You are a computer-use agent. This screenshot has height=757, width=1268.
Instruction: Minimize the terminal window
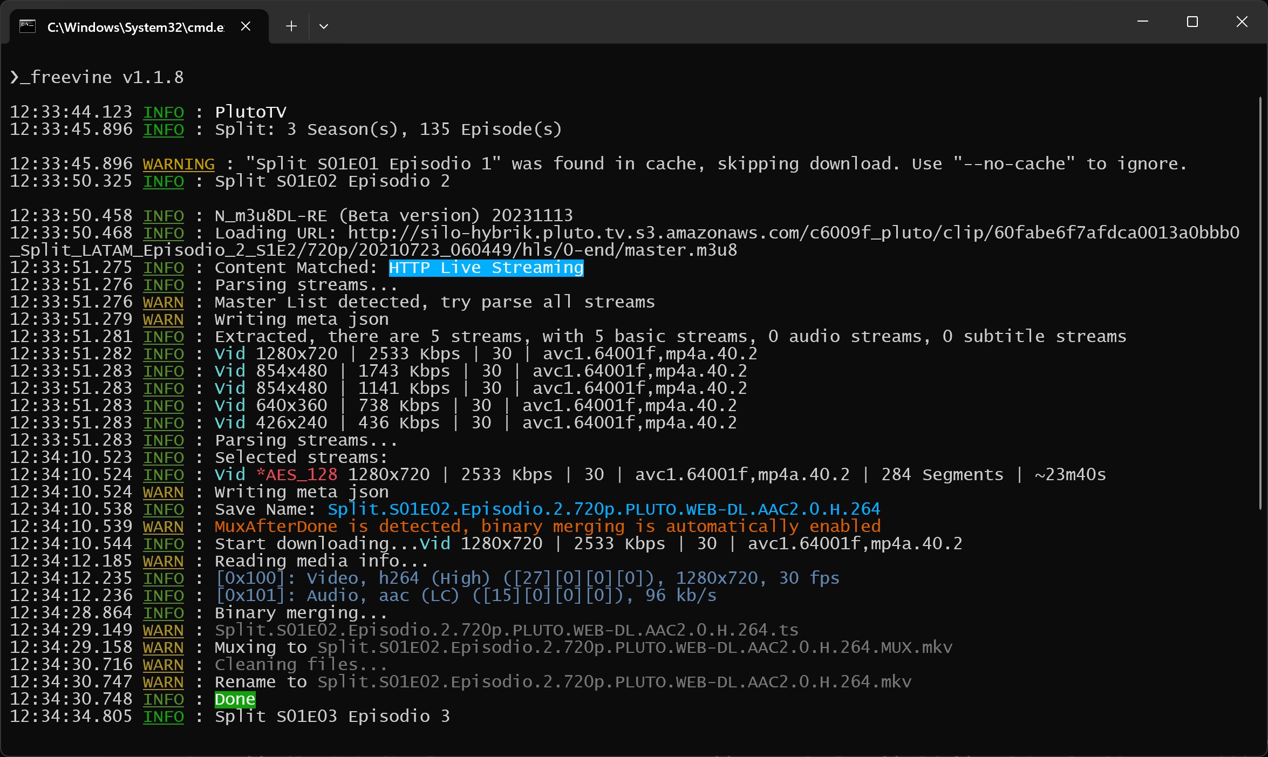pos(1142,22)
